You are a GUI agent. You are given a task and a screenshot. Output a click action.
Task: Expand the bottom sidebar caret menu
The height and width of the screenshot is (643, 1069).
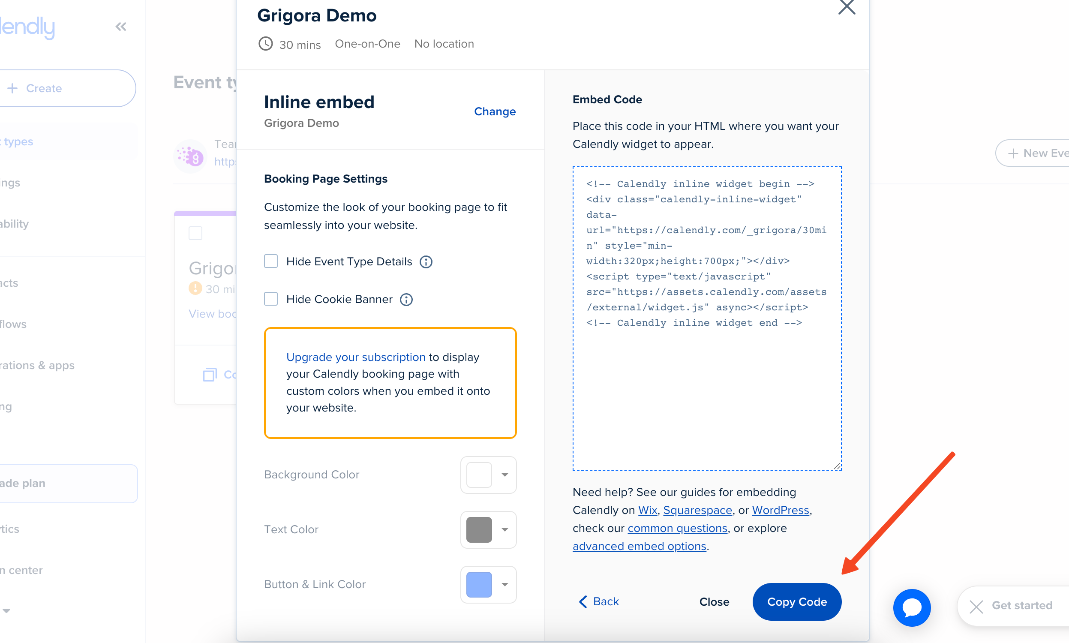pyautogui.click(x=6, y=610)
